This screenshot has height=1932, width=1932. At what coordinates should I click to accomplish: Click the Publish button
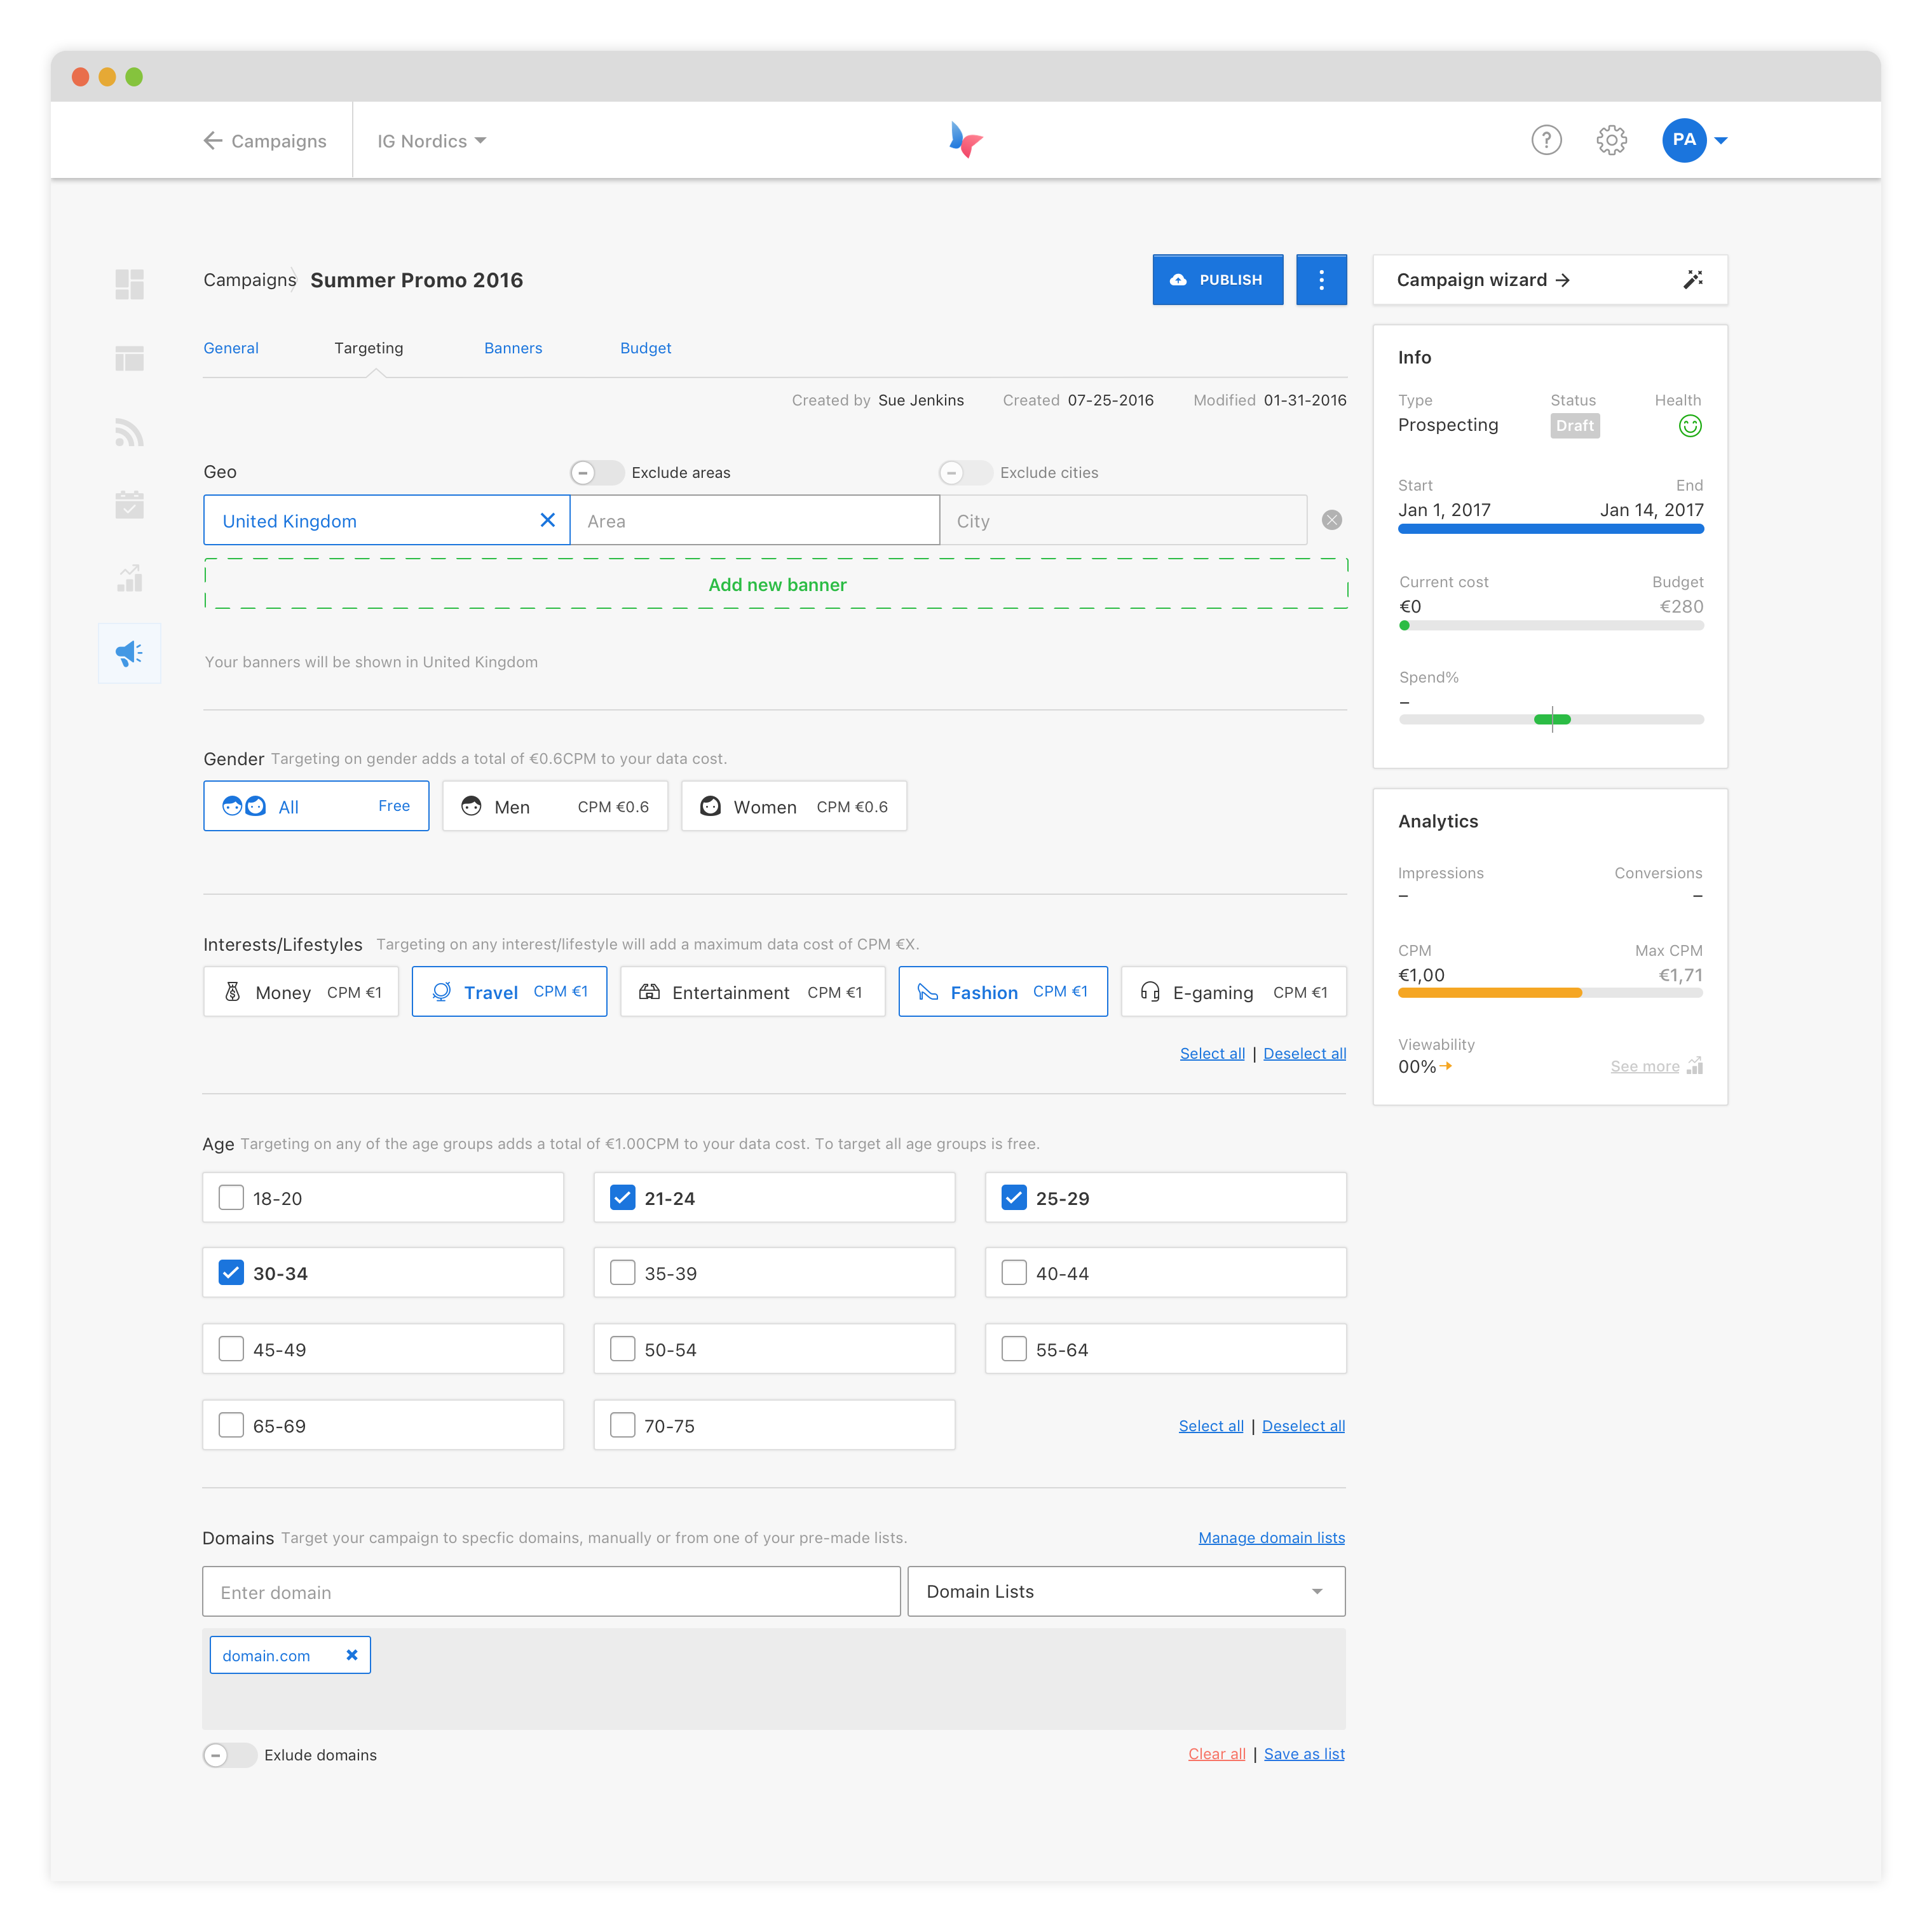[x=1217, y=280]
